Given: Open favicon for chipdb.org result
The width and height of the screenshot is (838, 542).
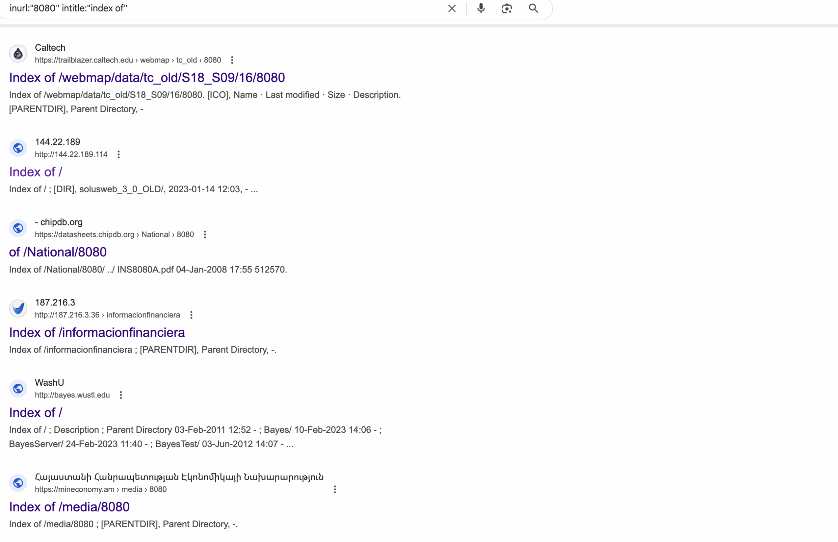Looking at the screenshot, I should [18, 228].
